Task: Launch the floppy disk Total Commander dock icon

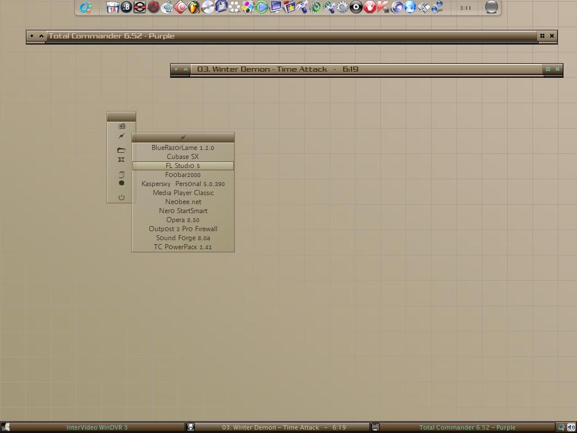Action: click(113, 7)
